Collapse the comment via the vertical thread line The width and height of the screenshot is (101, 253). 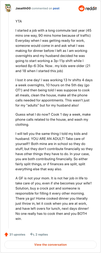8,121
